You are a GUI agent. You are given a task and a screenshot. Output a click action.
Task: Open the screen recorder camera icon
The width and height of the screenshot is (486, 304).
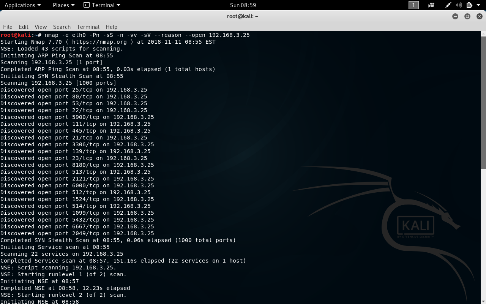pos(431,5)
